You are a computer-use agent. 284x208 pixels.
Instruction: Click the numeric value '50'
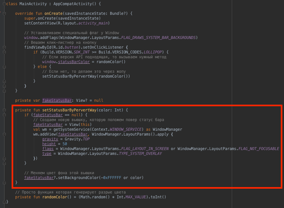coord(65,144)
